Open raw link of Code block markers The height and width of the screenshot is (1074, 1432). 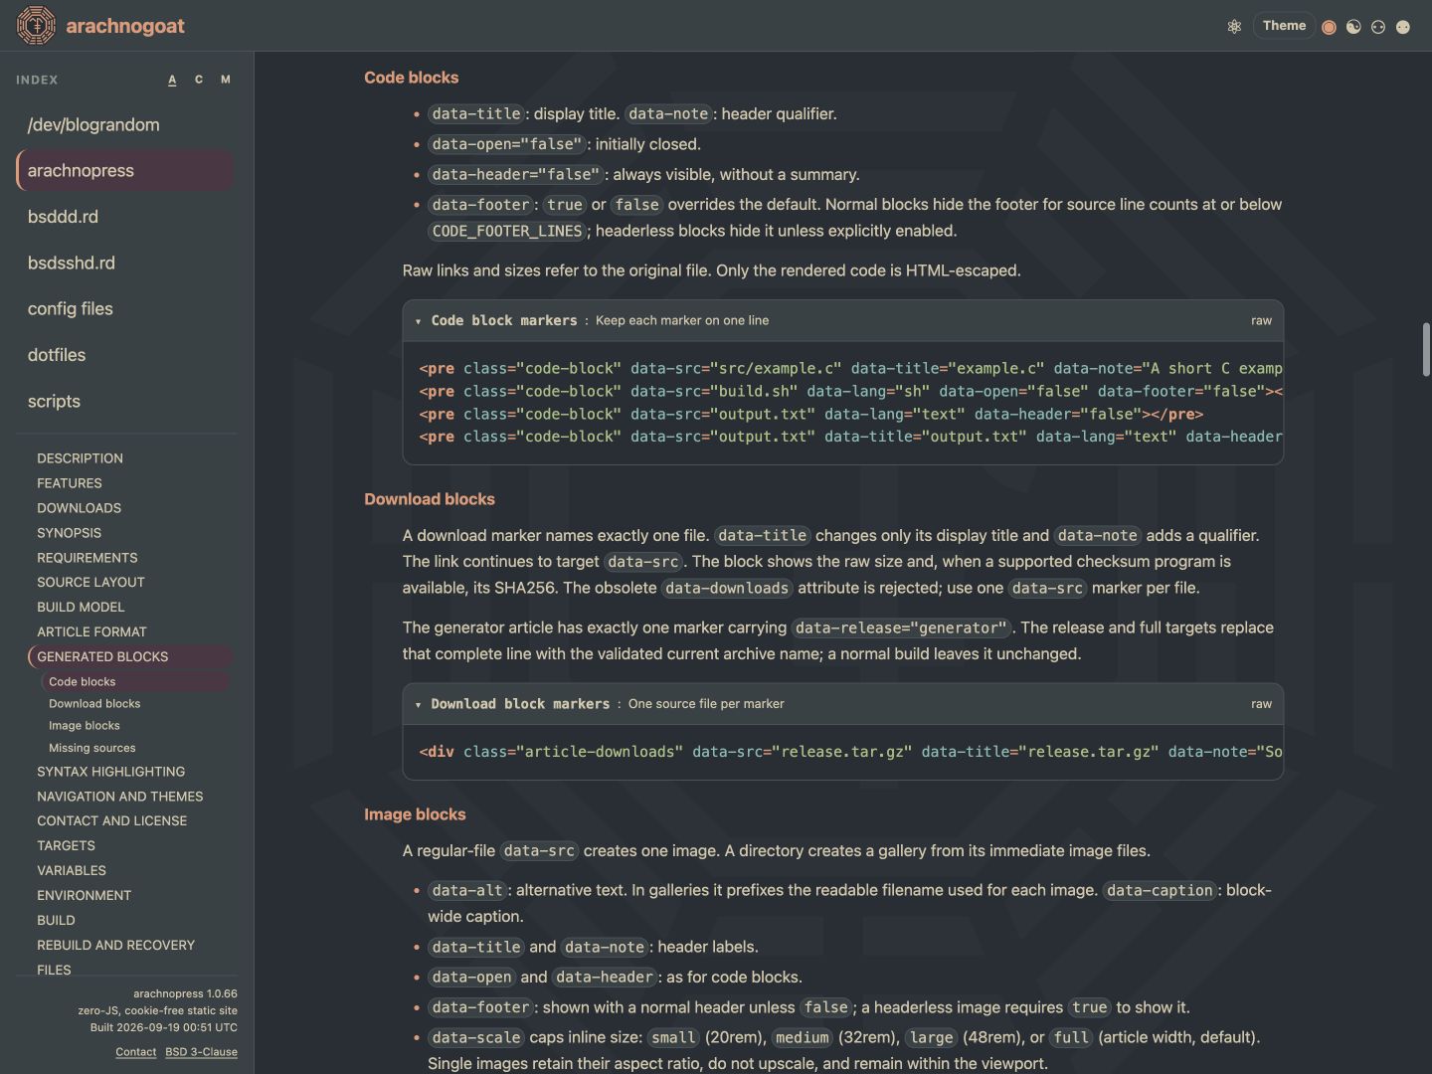point(1261,320)
